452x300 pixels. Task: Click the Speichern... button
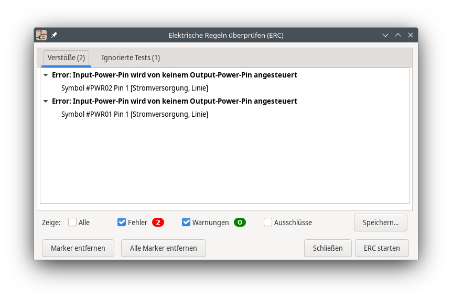(380, 222)
